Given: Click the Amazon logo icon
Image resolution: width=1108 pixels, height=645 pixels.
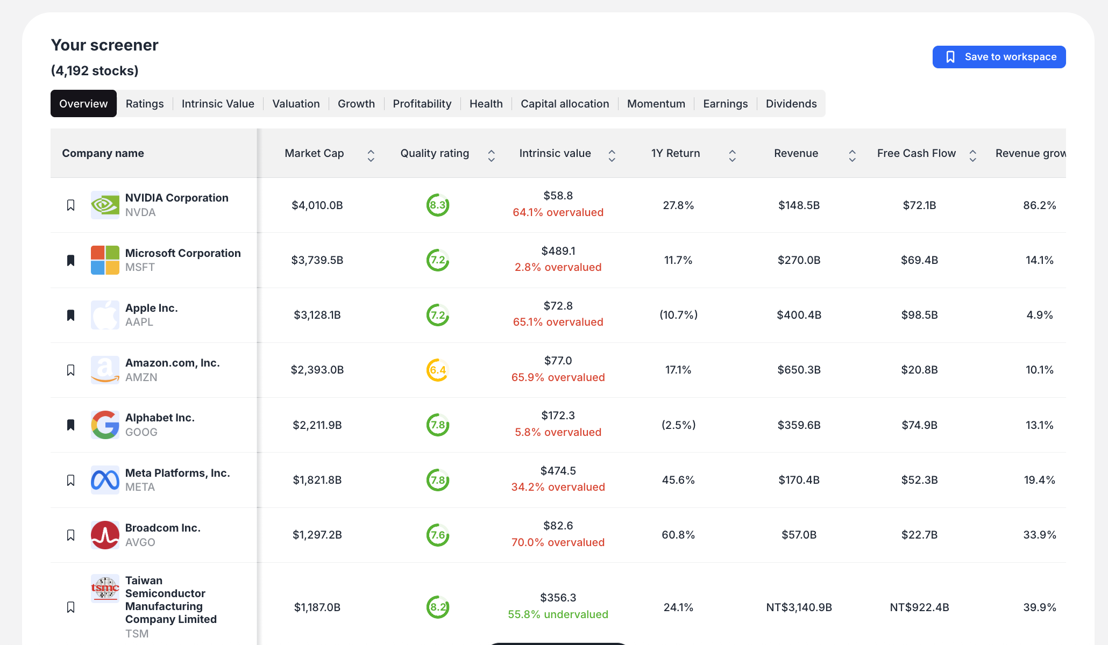Looking at the screenshot, I should [105, 370].
